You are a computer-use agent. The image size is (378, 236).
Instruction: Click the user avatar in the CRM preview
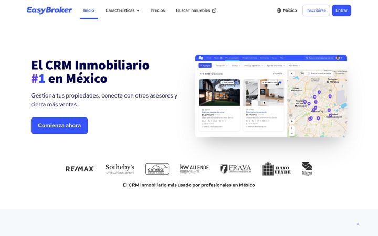338,58
